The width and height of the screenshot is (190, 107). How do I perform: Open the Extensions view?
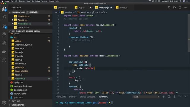[4, 43]
